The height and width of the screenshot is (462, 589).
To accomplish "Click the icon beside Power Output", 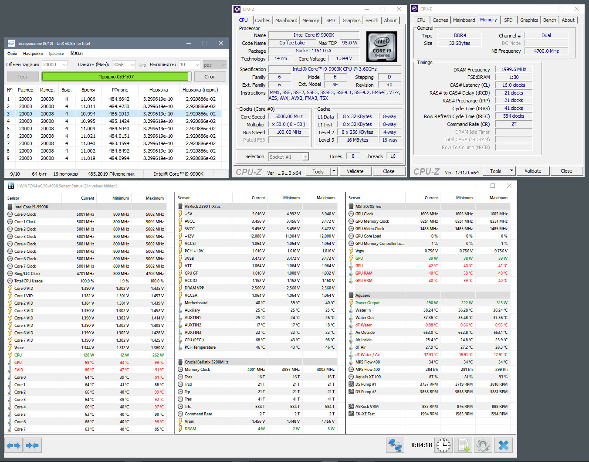I will 351,303.
